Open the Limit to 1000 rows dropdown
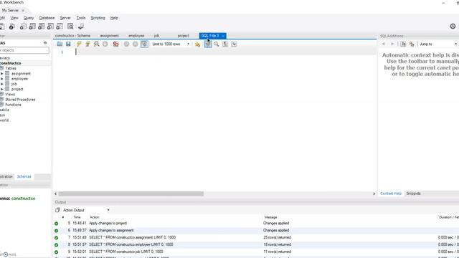This screenshot has width=459, height=258. coord(171,44)
